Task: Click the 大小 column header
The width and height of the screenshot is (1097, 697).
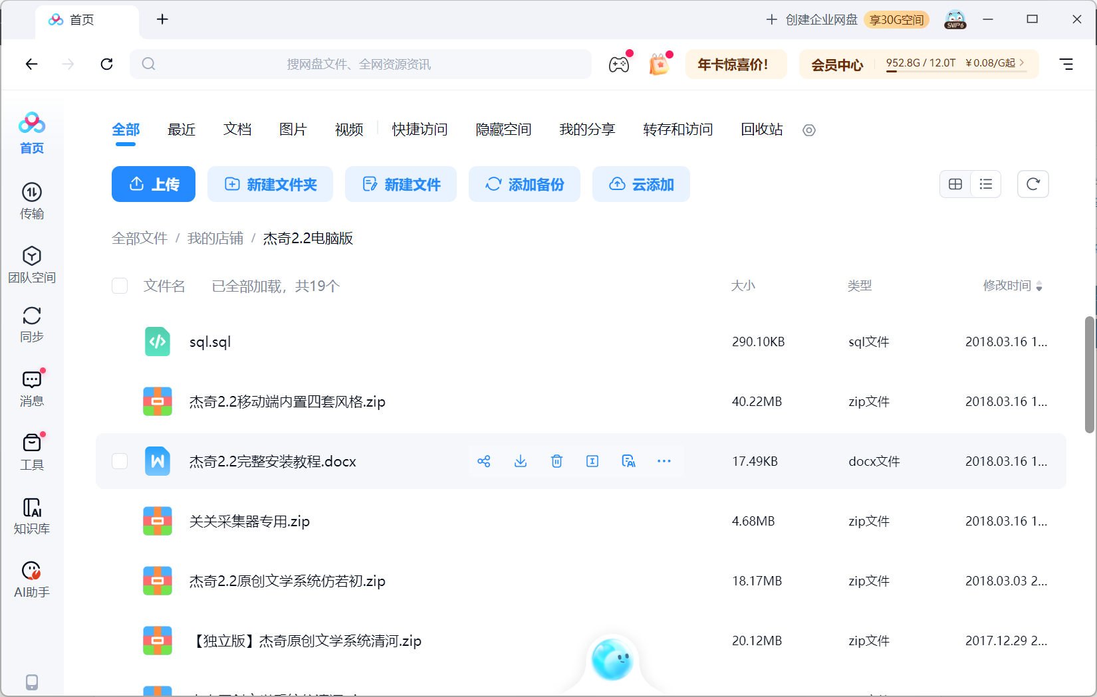Action: (743, 286)
